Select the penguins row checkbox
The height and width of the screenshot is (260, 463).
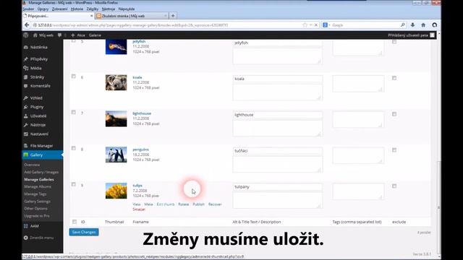[74, 148]
